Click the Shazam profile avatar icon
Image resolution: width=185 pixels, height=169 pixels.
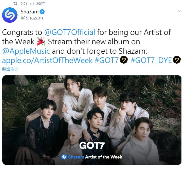tap(10, 15)
